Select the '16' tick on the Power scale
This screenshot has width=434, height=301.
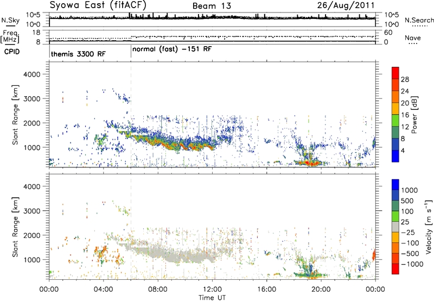(x=405, y=115)
